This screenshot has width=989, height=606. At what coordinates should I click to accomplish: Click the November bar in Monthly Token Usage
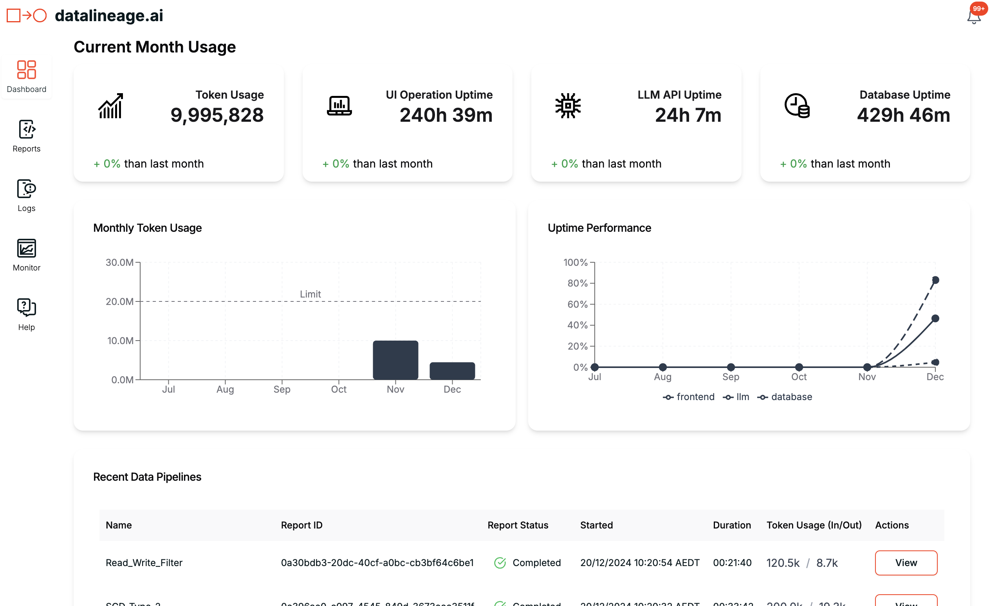coord(395,359)
